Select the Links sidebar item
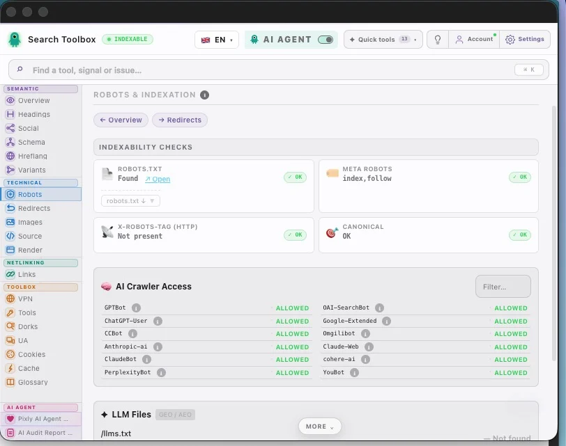Image resolution: width=566 pixels, height=446 pixels. point(41,275)
